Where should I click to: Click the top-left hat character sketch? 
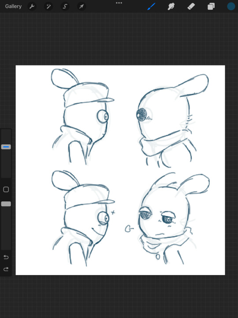tap(83, 117)
